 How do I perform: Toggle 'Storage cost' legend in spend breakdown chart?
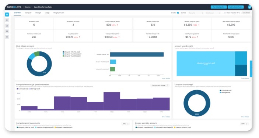pos(35,89)
